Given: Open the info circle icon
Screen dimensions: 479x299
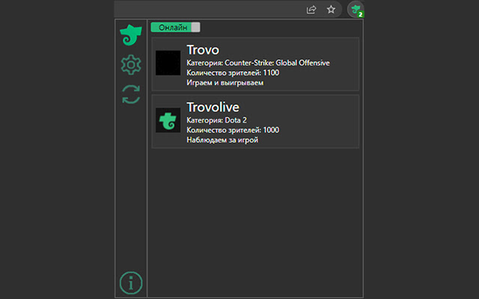Looking at the screenshot, I should (x=131, y=283).
